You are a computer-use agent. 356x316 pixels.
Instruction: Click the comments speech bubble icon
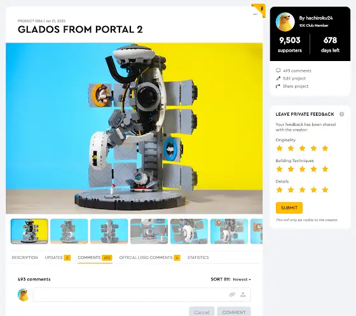click(278, 71)
